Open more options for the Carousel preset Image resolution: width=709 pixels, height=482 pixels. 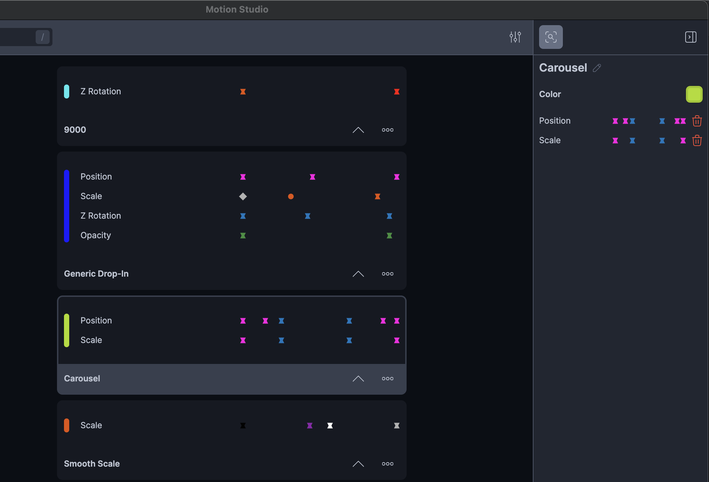(x=387, y=379)
